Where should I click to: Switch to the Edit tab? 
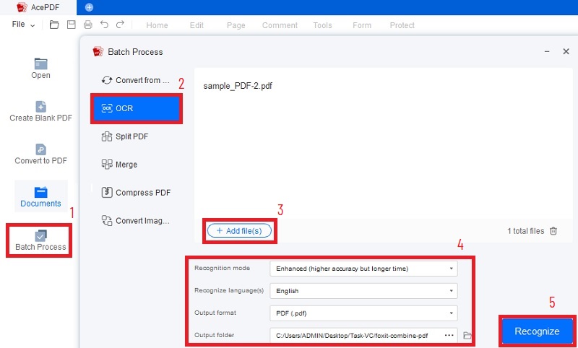click(x=197, y=25)
